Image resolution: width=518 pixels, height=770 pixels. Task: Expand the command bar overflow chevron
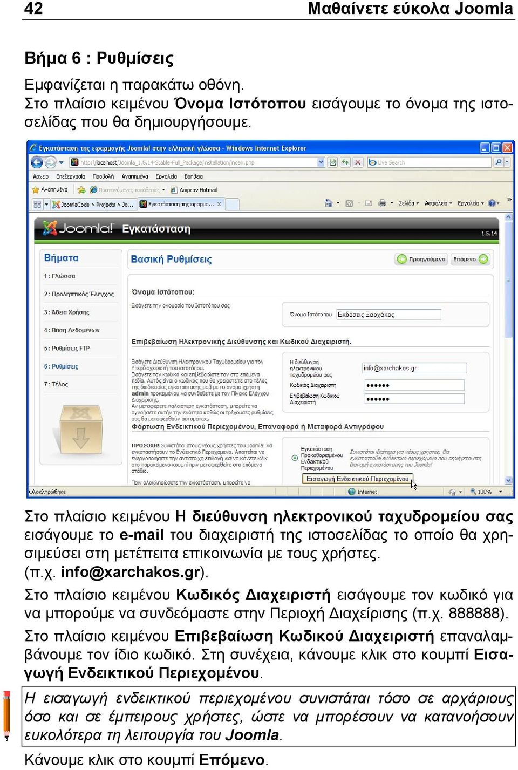[509, 200]
